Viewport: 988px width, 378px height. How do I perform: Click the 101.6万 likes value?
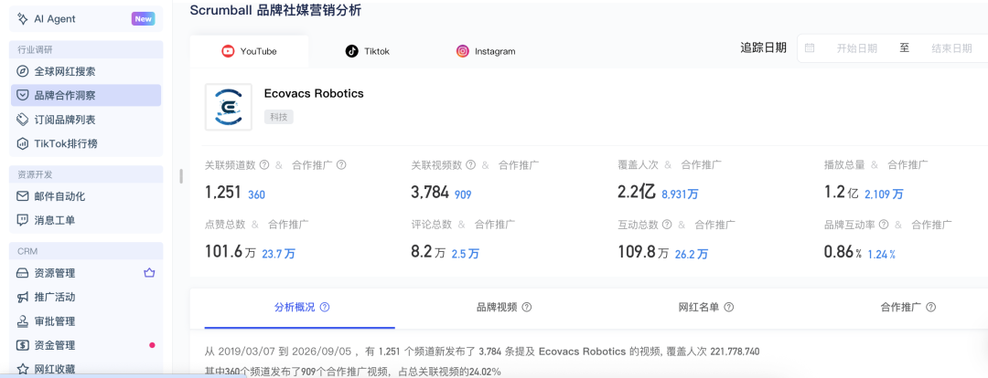[230, 252]
